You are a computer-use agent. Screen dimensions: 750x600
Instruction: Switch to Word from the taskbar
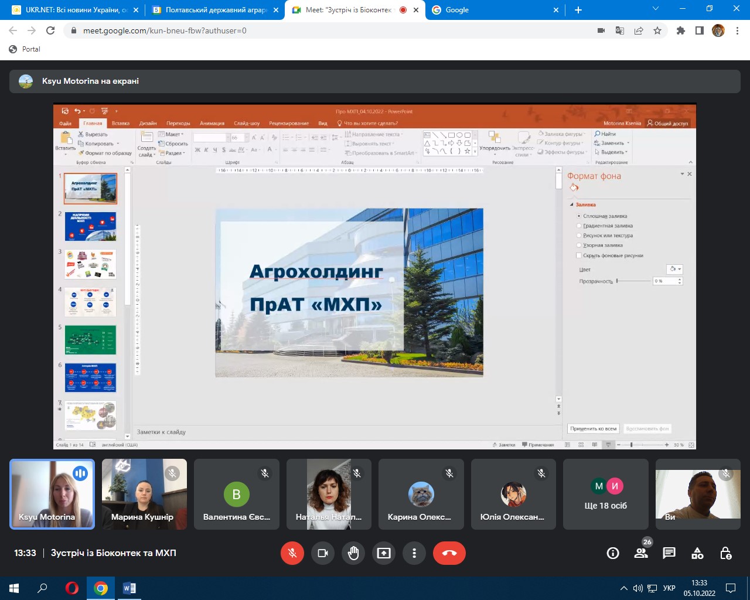129,588
